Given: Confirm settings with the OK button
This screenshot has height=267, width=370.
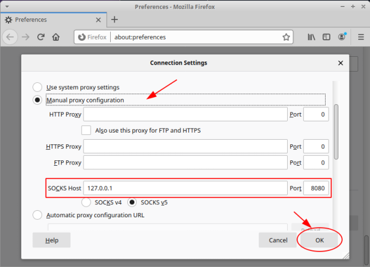Looking at the screenshot, I should [319, 240].
